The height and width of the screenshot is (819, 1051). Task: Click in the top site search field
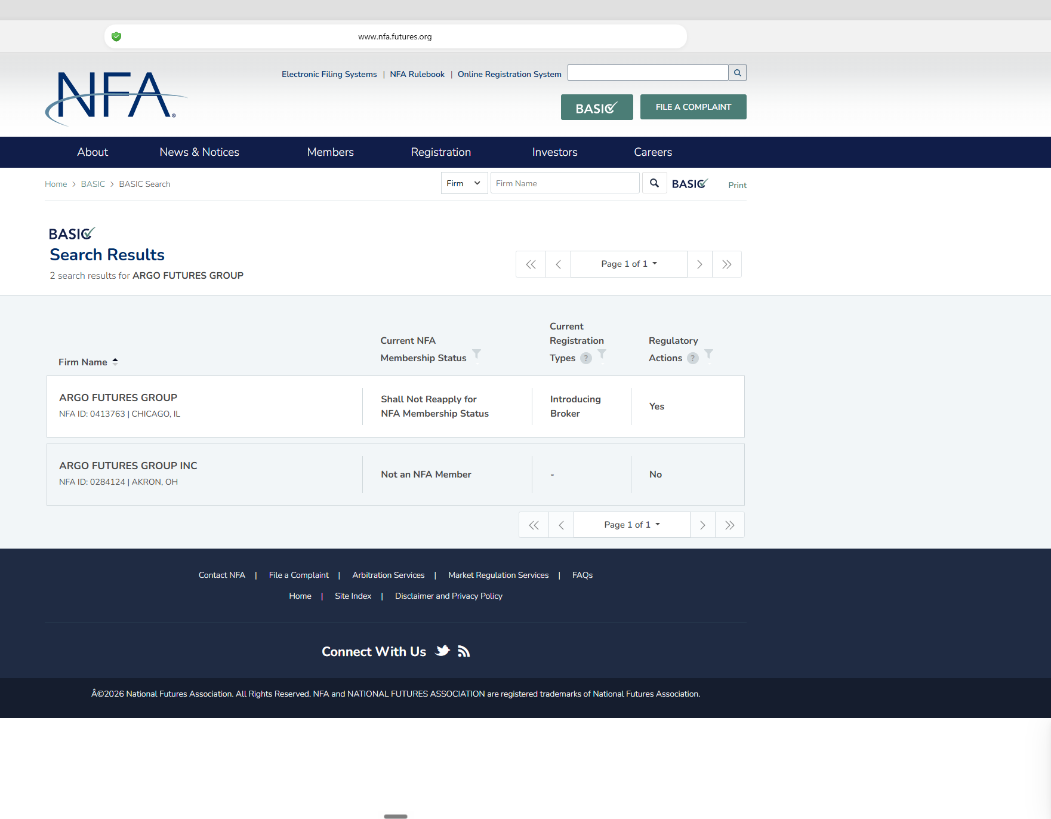[x=648, y=73]
